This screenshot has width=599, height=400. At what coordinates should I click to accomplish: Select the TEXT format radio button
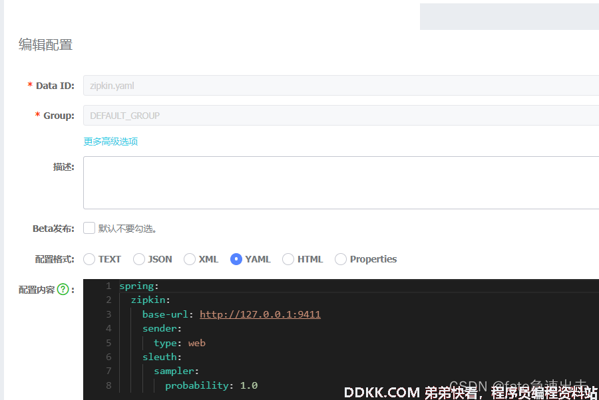(89, 259)
